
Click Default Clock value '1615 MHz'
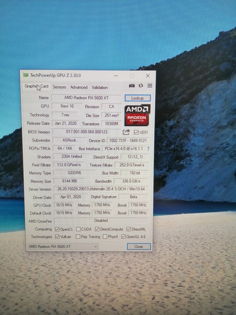click(x=64, y=213)
